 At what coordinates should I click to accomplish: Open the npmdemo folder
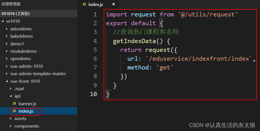click(x=20, y=59)
